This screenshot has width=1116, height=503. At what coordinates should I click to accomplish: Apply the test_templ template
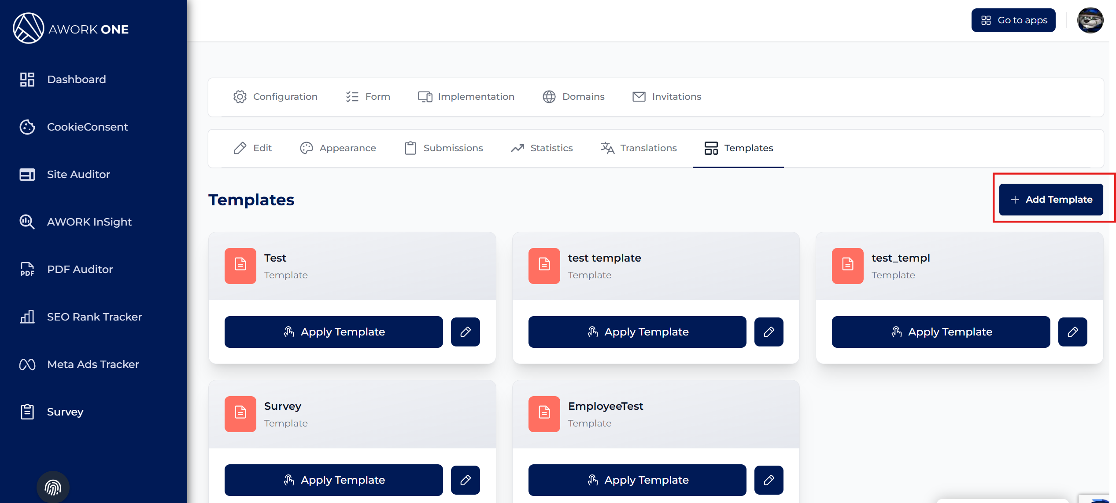(941, 332)
